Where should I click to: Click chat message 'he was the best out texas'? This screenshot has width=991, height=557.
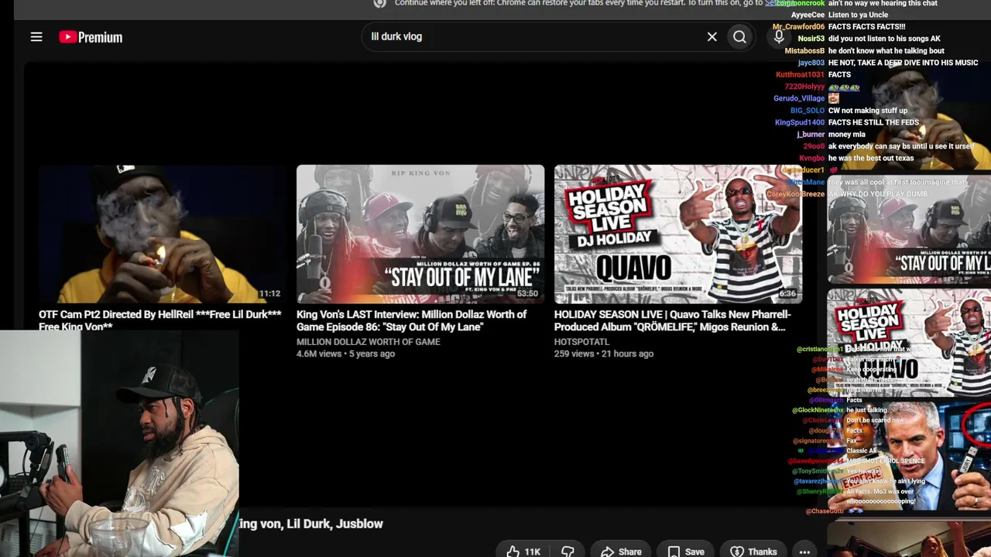pos(871,159)
